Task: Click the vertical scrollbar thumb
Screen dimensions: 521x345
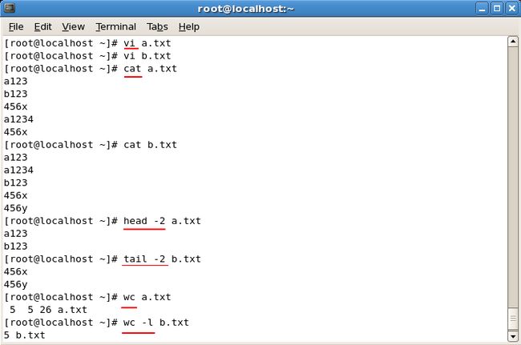Action: point(513,319)
